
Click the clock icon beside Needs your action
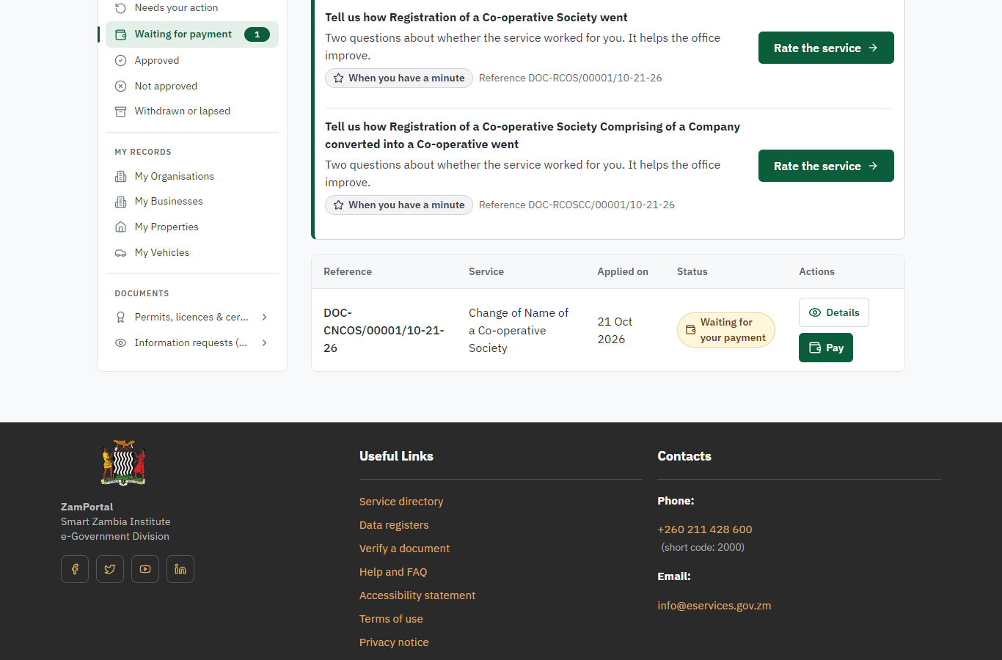[x=121, y=8]
